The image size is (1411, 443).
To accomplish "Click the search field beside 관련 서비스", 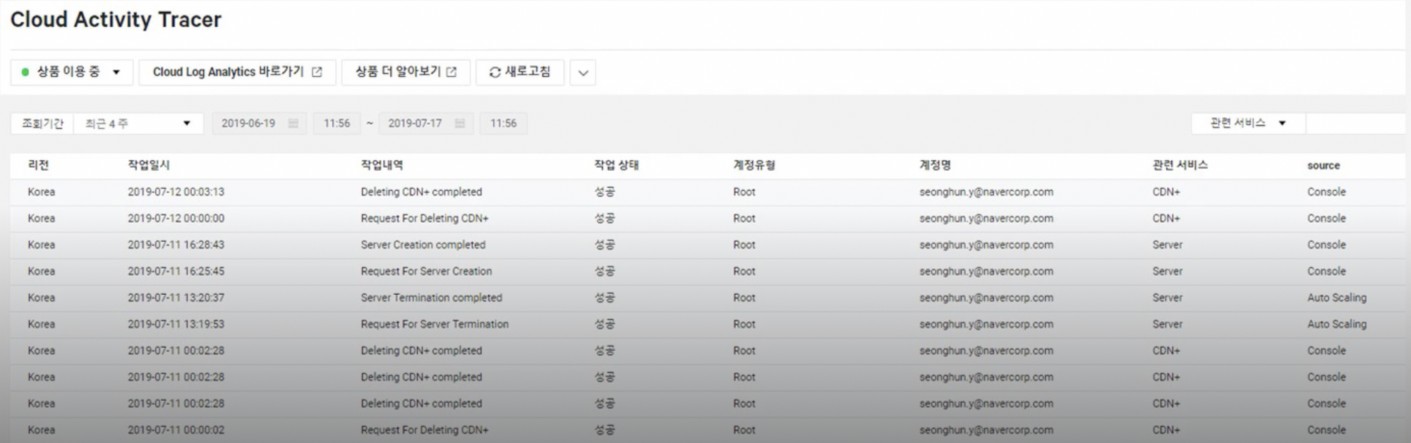I will [x=1355, y=123].
